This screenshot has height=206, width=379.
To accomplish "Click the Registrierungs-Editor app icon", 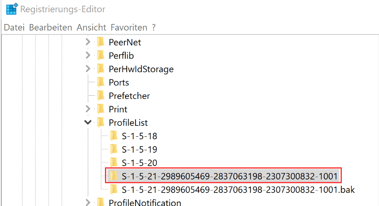I will (11, 9).
